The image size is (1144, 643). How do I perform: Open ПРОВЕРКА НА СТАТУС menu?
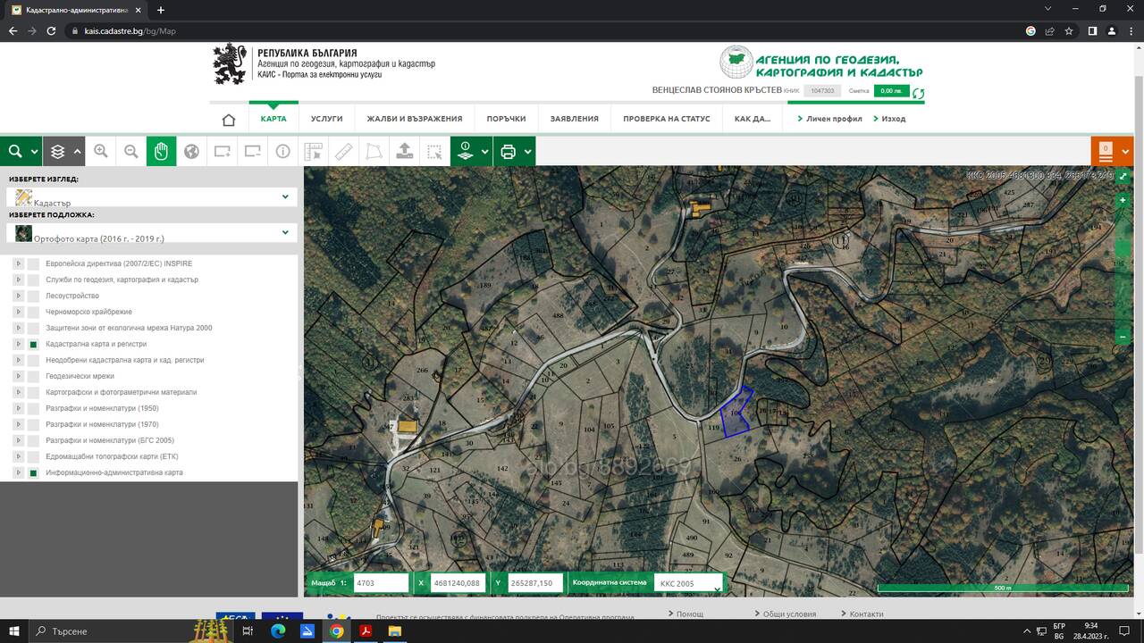pyautogui.click(x=667, y=119)
